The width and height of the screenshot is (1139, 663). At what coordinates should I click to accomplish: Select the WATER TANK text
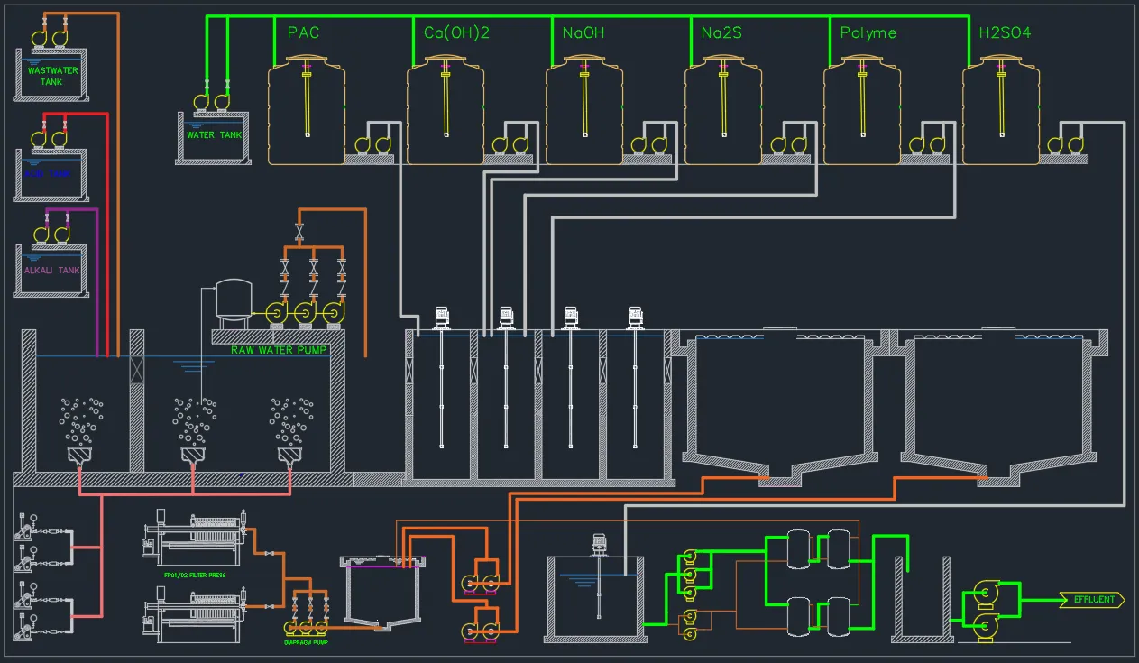point(215,135)
